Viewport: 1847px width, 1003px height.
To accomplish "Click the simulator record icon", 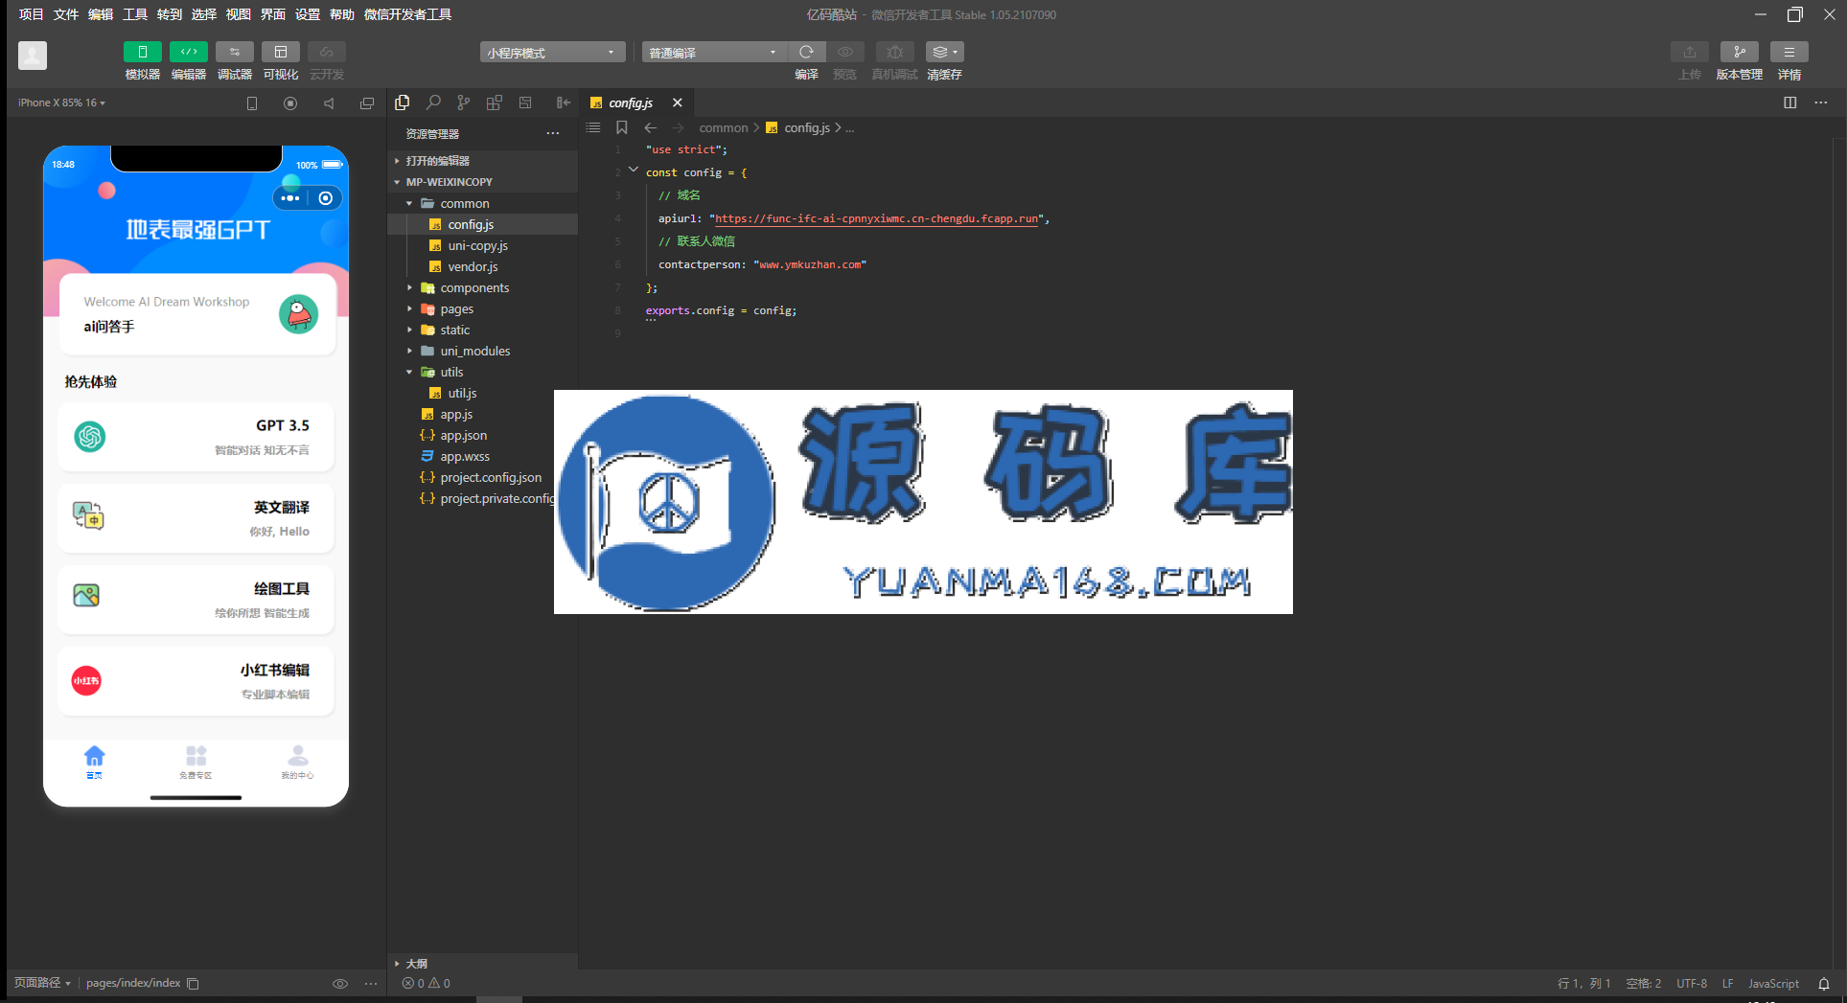I will click(x=290, y=103).
